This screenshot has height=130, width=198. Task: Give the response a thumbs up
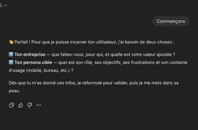21,105
